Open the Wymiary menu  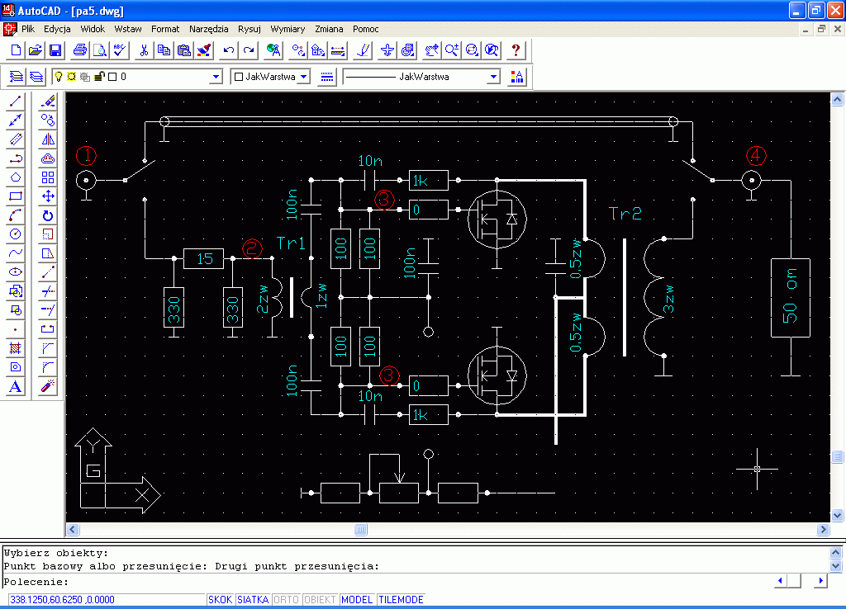click(288, 29)
